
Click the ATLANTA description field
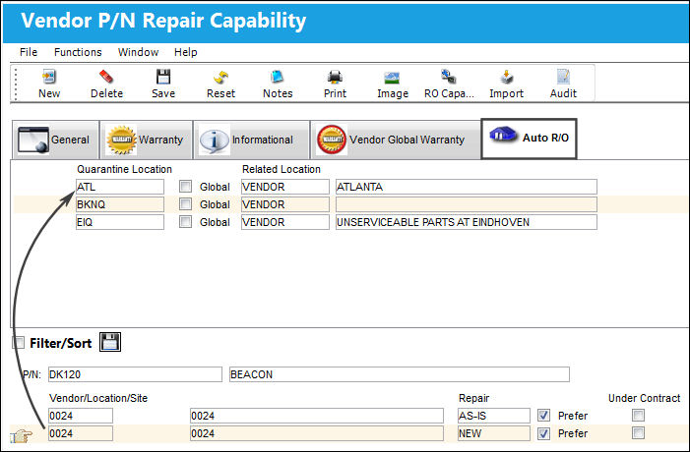466,187
